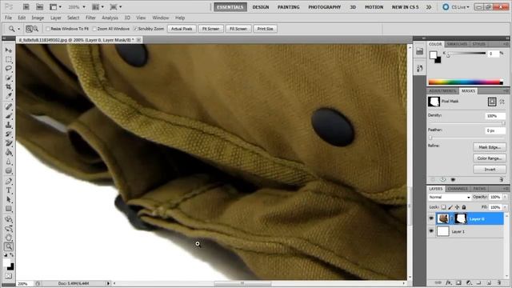This screenshot has height=288, width=512.
Task: Select the 3D Rotate tool
Action: click(x=9, y=219)
